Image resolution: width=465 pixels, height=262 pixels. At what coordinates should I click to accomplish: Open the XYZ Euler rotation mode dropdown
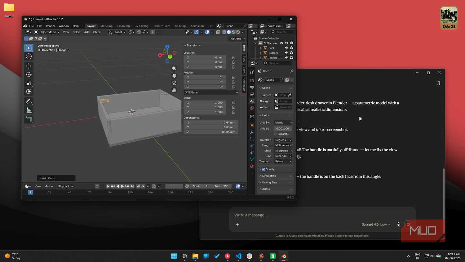point(211,93)
